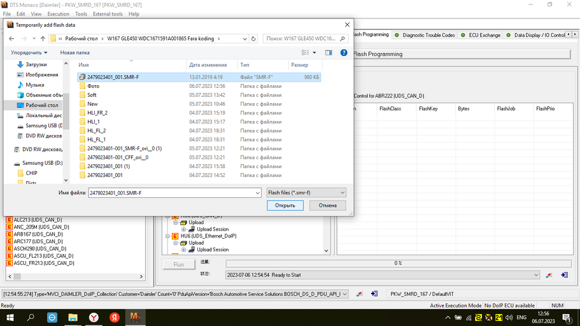The height and width of the screenshot is (326, 580).
Task: Click the Run button in Flash Programming
Action: pyautogui.click(x=179, y=265)
